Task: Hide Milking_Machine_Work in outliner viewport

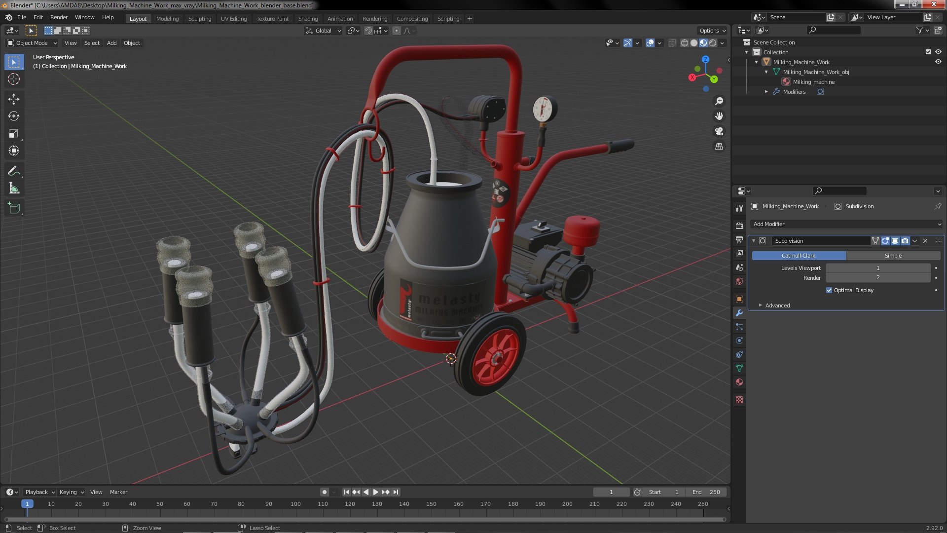Action: pos(938,62)
